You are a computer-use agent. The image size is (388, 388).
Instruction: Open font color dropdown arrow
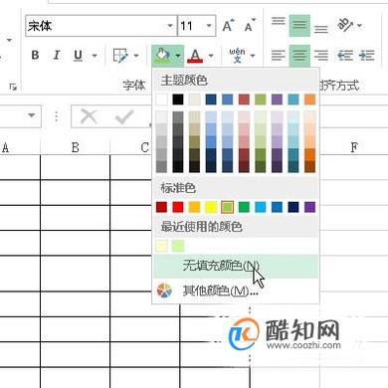[211, 56]
